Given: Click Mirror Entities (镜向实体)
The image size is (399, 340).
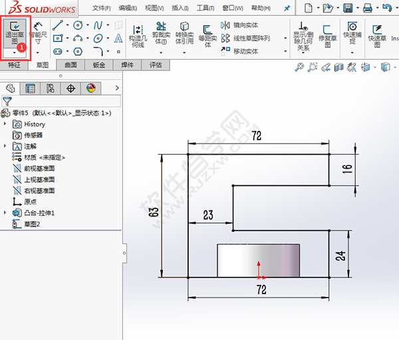Looking at the screenshot, I should [239, 25].
